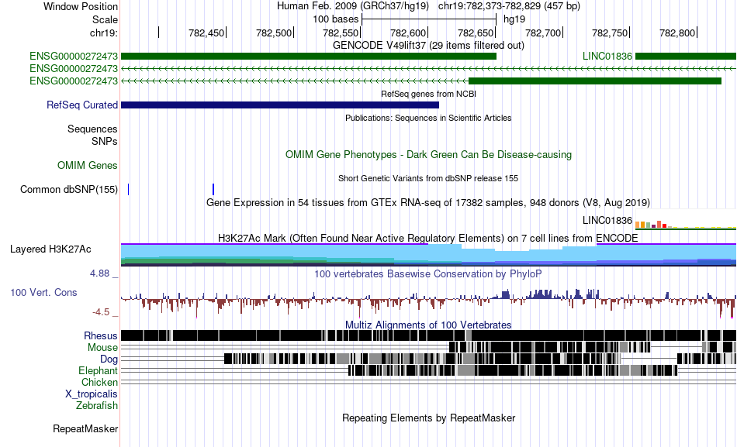Image resolution: width=737 pixels, height=447 pixels.
Task: Click chr19:782,373-782,829 (457 bp) position text
Action: [x=509, y=6]
